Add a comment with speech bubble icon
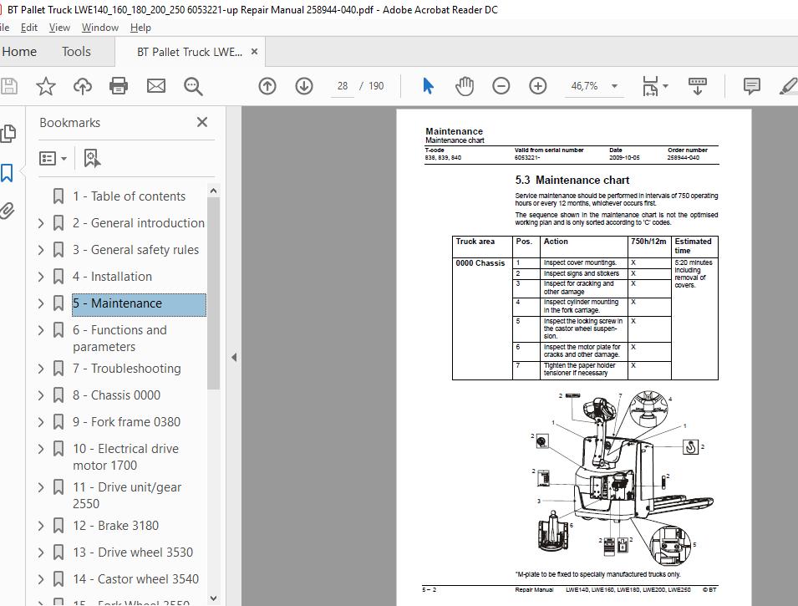This screenshot has width=798, height=606. [751, 86]
